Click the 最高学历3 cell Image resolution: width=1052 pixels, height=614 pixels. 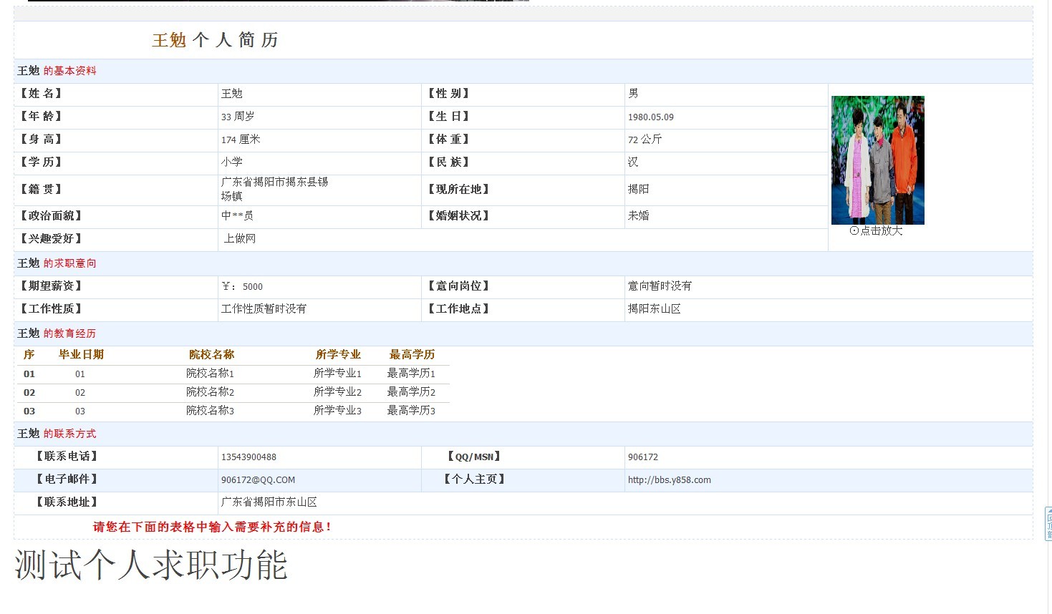pos(411,411)
